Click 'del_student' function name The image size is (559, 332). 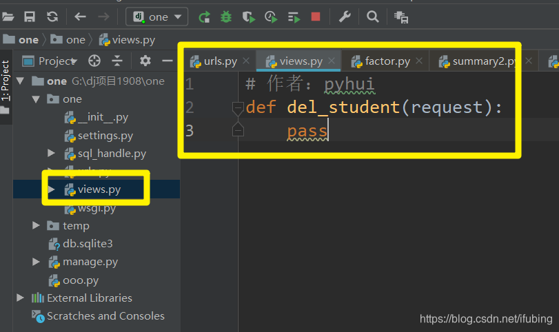(344, 107)
